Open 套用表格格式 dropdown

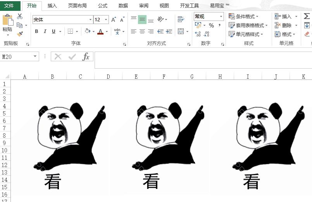[x=248, y=25]
